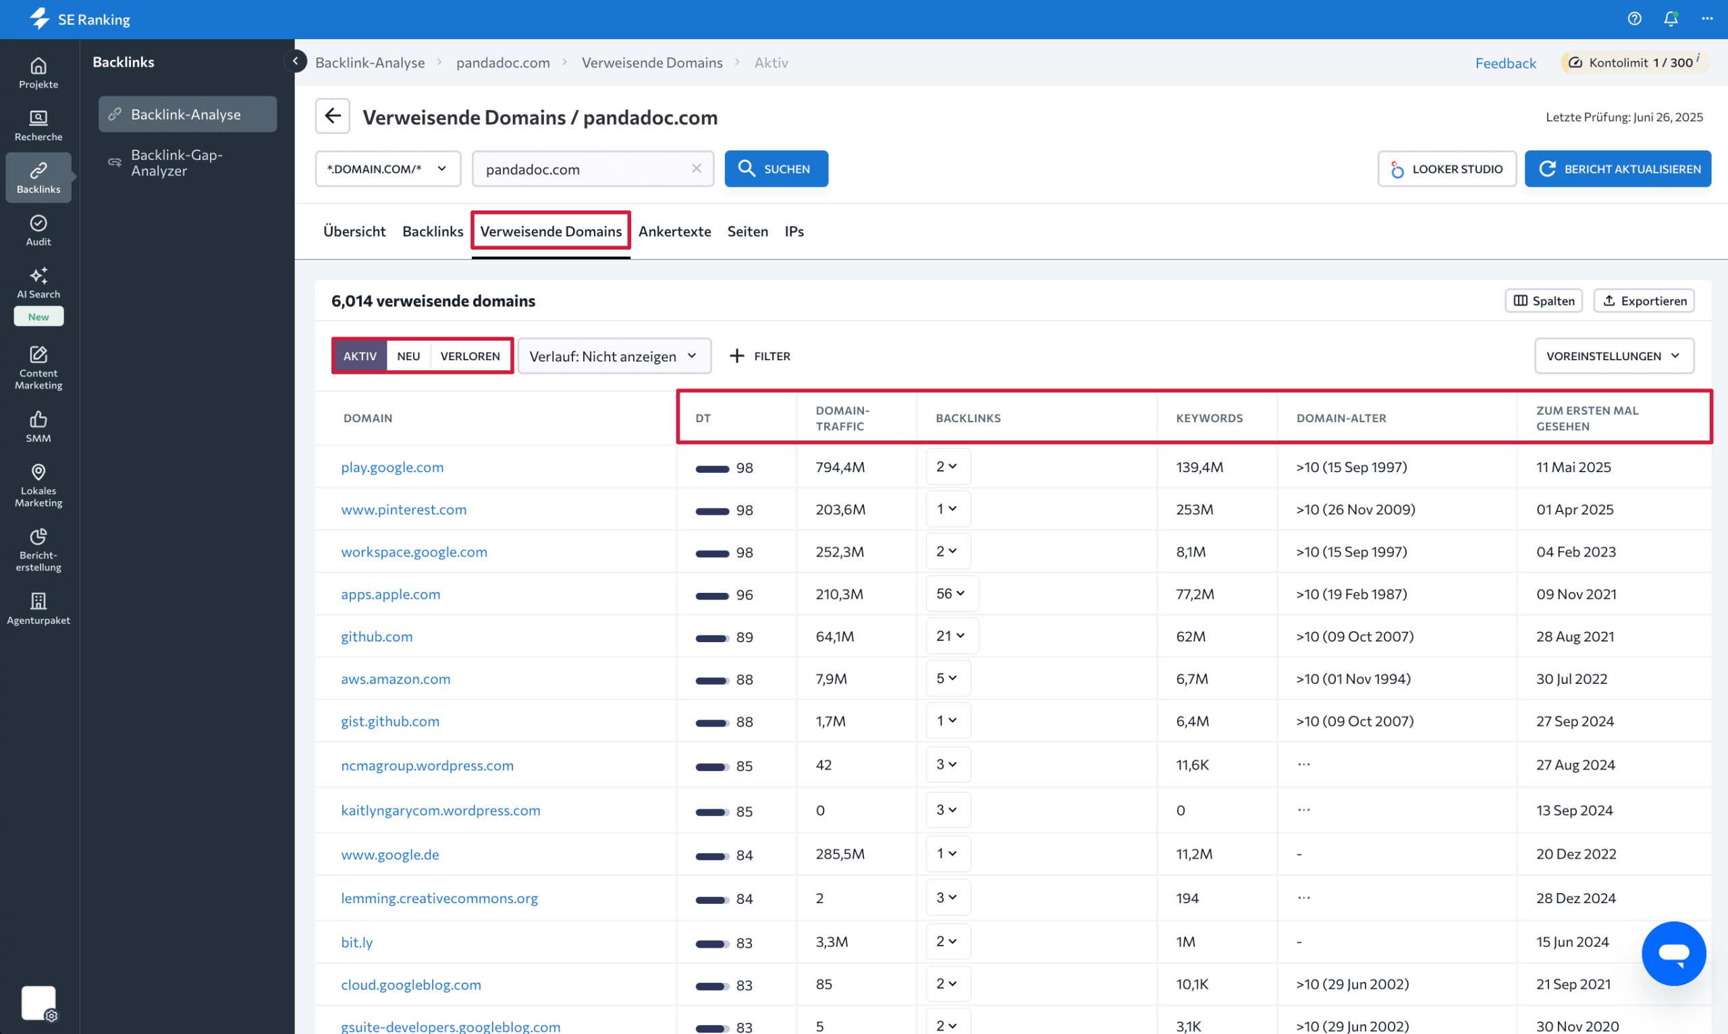The height and width of the screenshot is (1034, 1728).
Task: Open the account settings avatar
Action: coord(38,1004)
